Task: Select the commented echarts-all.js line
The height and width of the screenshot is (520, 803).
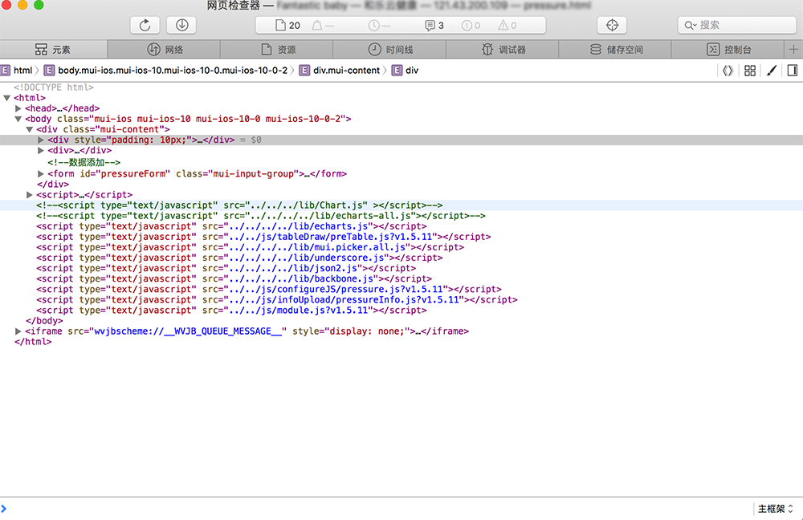Action: tap(261, 216)
